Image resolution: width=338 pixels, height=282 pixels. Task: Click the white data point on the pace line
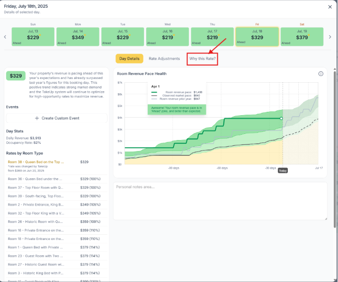pyautogui.click(x=281, y=119)
